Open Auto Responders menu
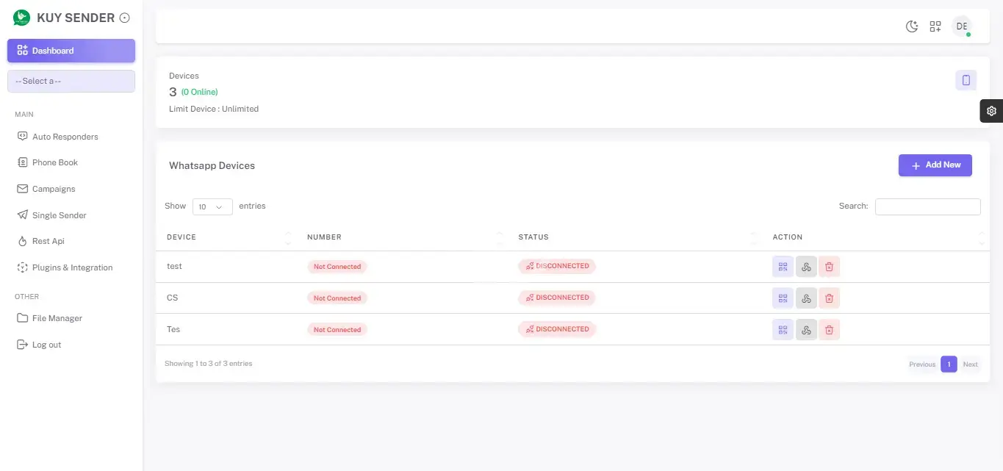 pyautogui.click(x=65, y=137)
